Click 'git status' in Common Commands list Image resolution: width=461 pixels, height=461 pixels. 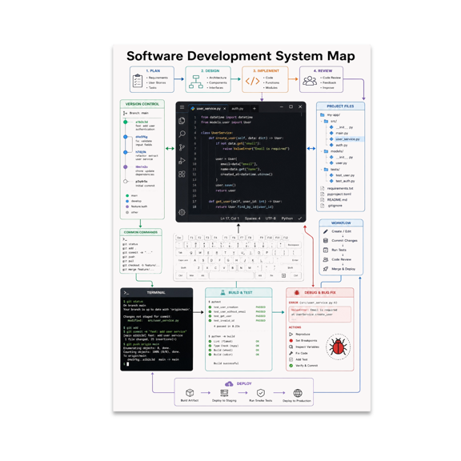(130, 244)
